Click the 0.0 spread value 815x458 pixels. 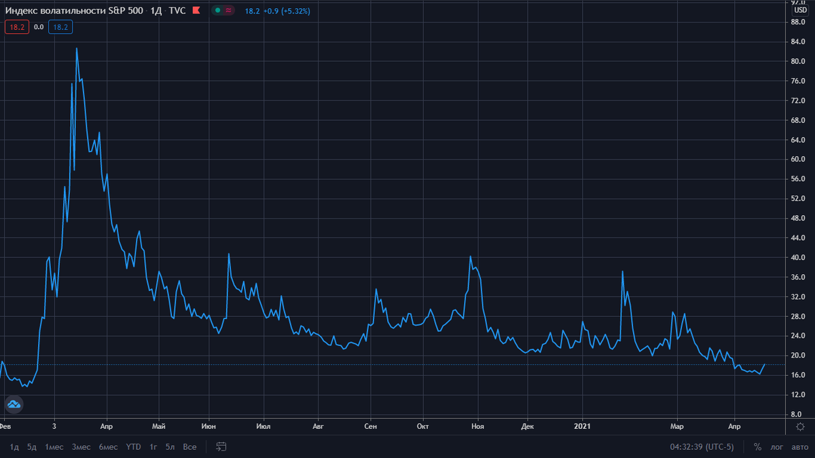point(39,27)
